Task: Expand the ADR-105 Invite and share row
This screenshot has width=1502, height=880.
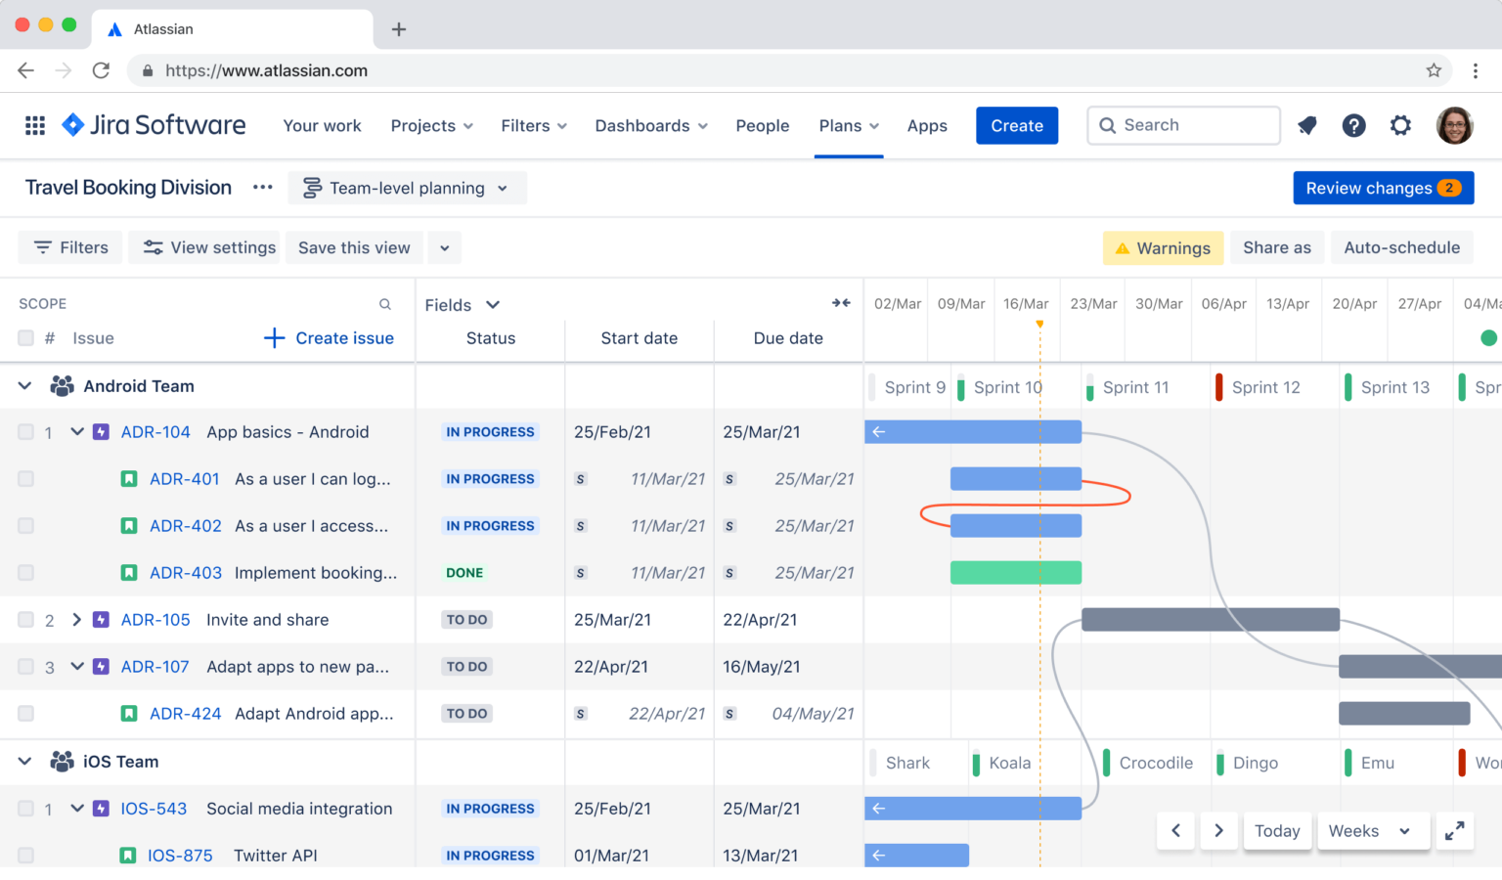Action: [x=77, y=619]
